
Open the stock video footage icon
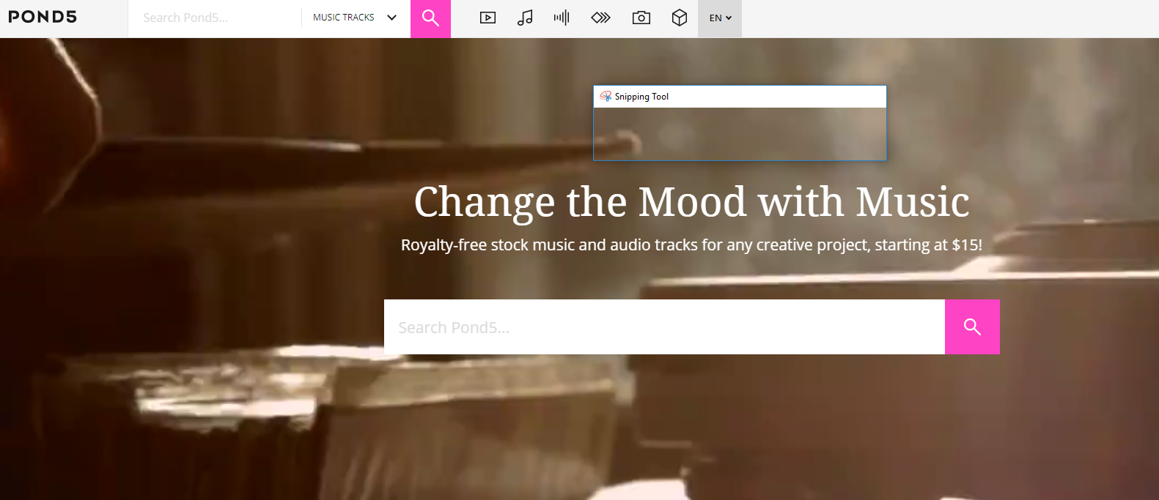click(487, 18)
